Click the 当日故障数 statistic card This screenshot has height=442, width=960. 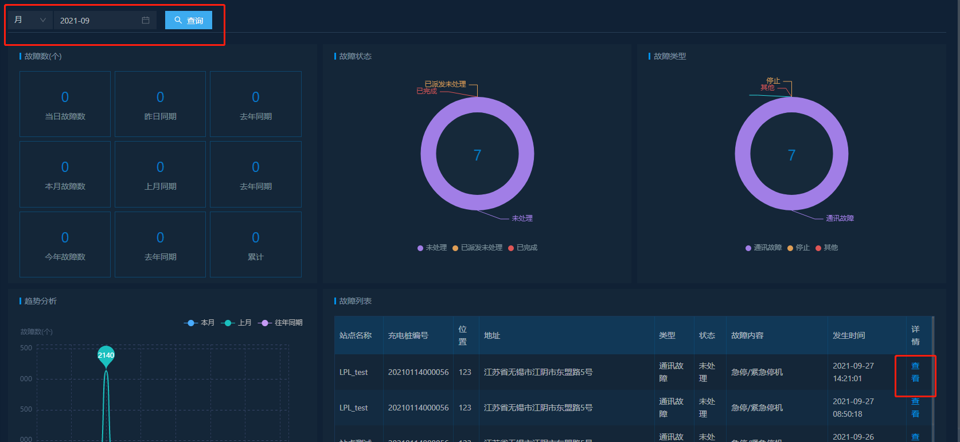coord(65,104)
